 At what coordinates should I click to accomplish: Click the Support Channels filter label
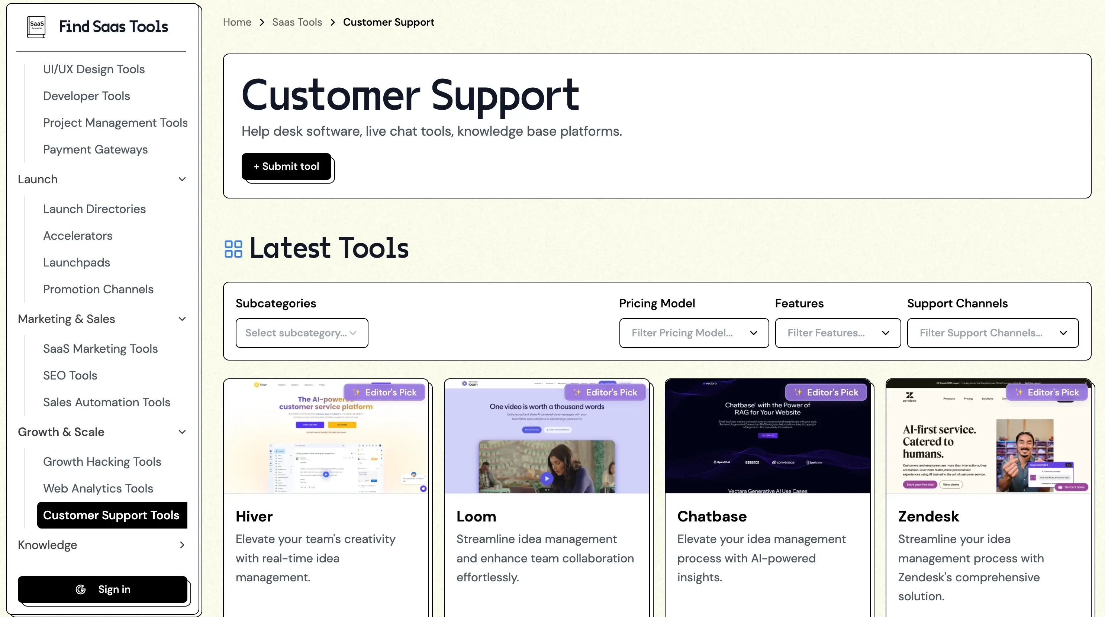pos(957,304)
